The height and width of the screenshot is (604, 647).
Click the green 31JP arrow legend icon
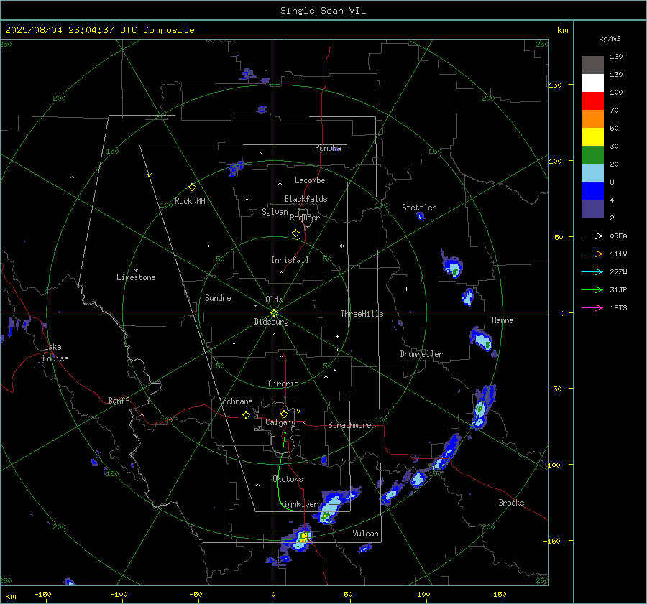[x=592, y=290]
